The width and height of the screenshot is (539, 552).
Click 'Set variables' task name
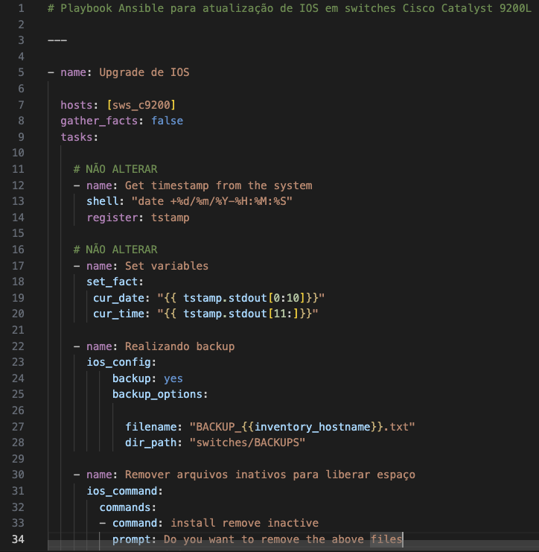pos(167,266)
